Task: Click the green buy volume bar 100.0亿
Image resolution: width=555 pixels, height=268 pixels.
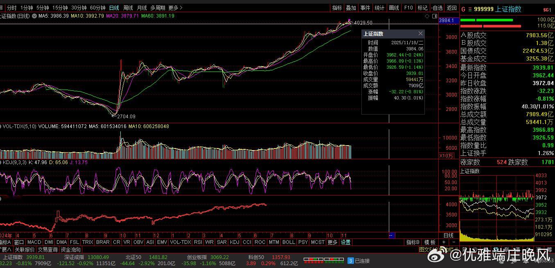Action: tap(487, 20)
